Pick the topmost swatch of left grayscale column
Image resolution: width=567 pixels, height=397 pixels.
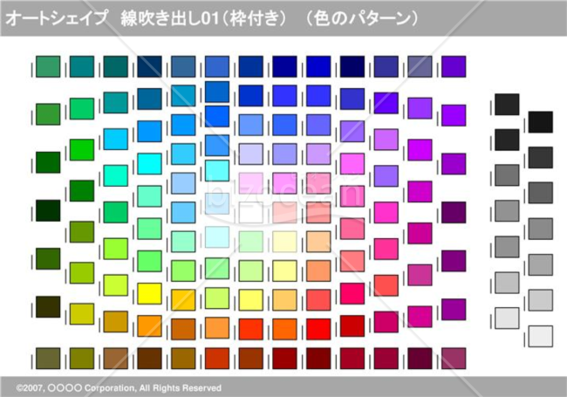[507, 105]
